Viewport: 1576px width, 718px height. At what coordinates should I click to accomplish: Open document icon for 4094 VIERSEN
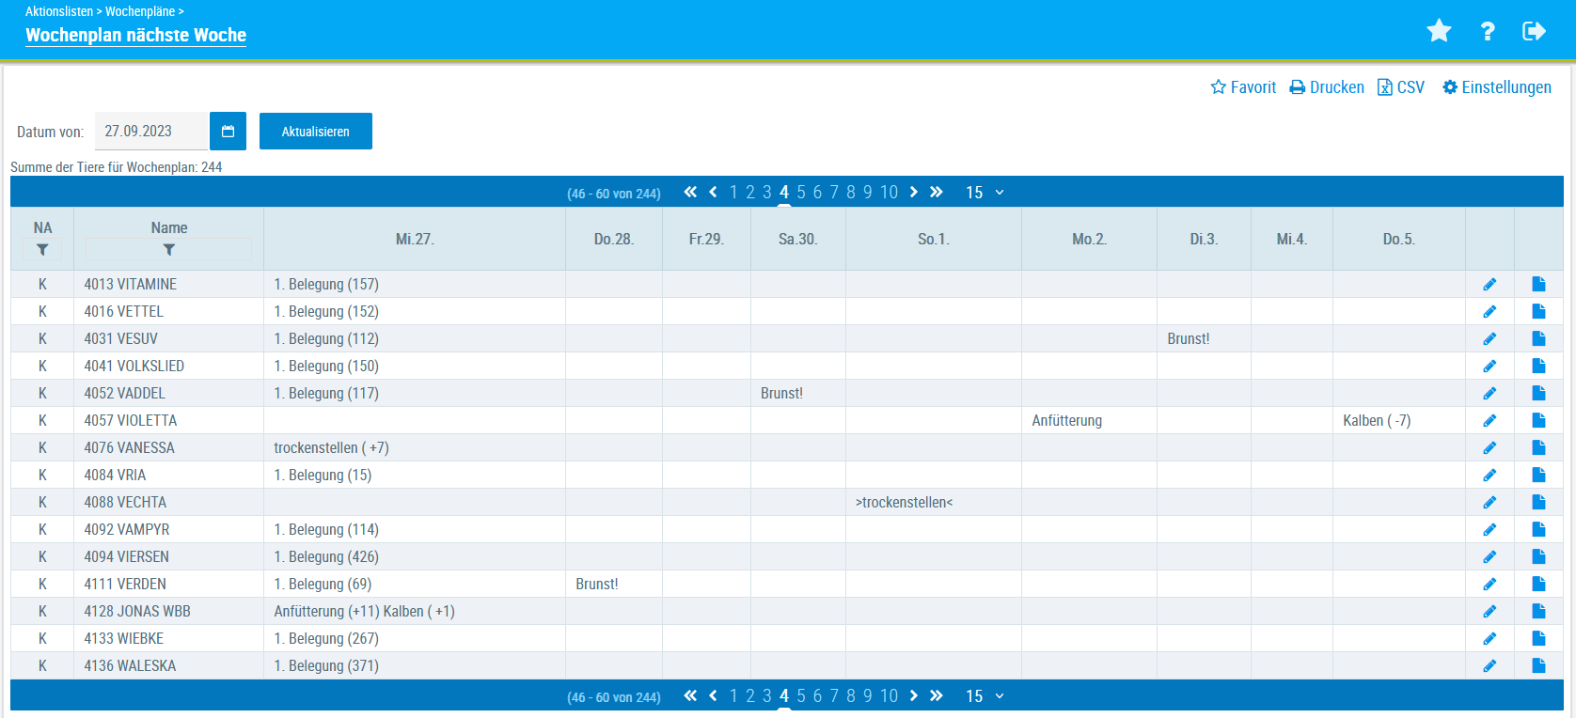[x=1538, y=556]
